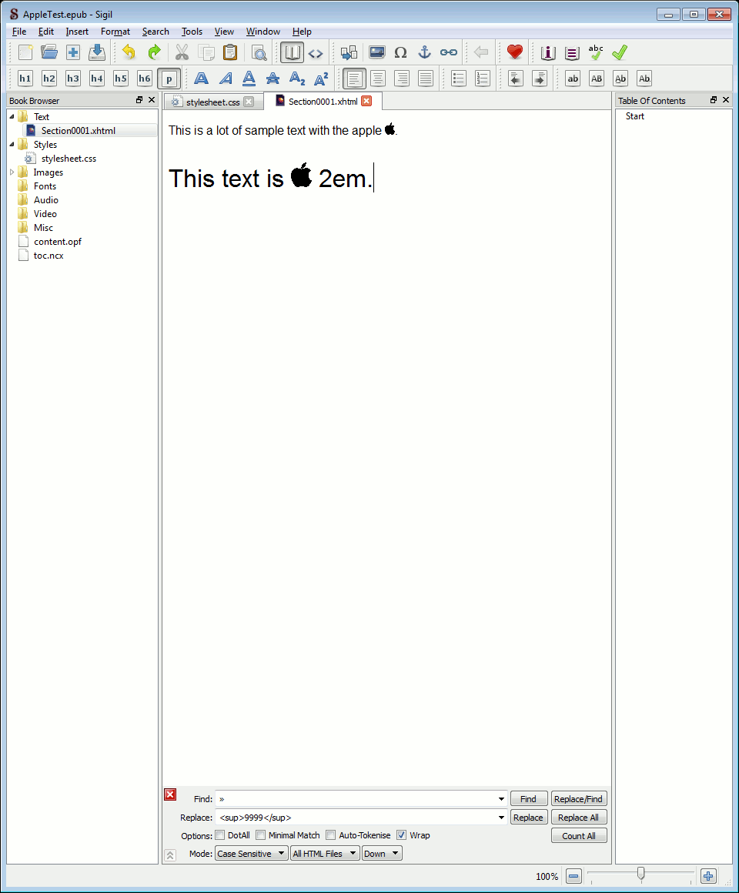
Task: Switch to Book View open-book icon
Action: tap(292, 52)
